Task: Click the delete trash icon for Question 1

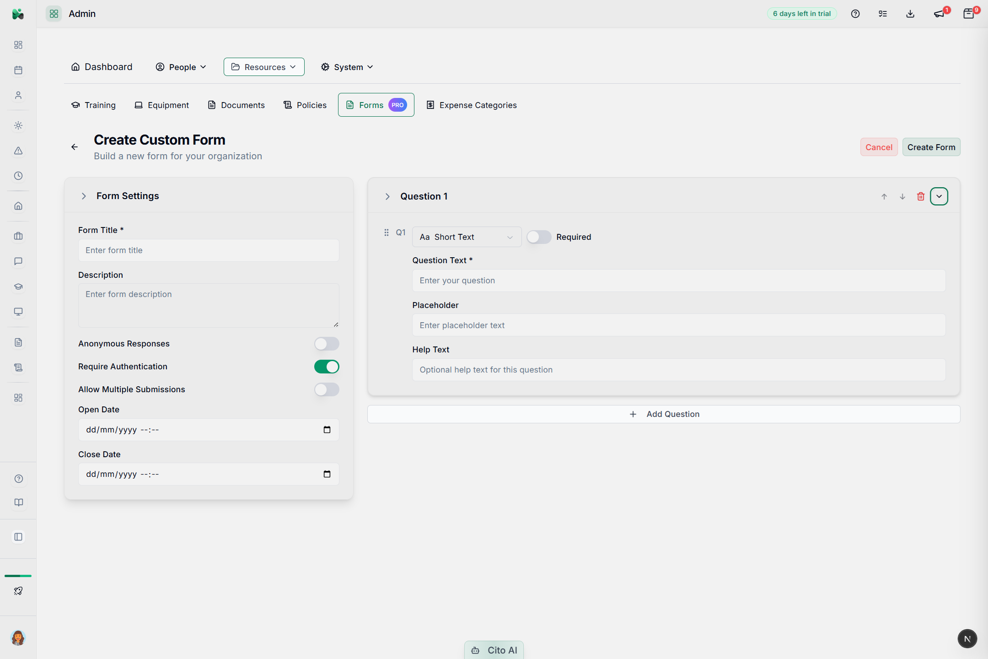Action: [x=921, y=196]
